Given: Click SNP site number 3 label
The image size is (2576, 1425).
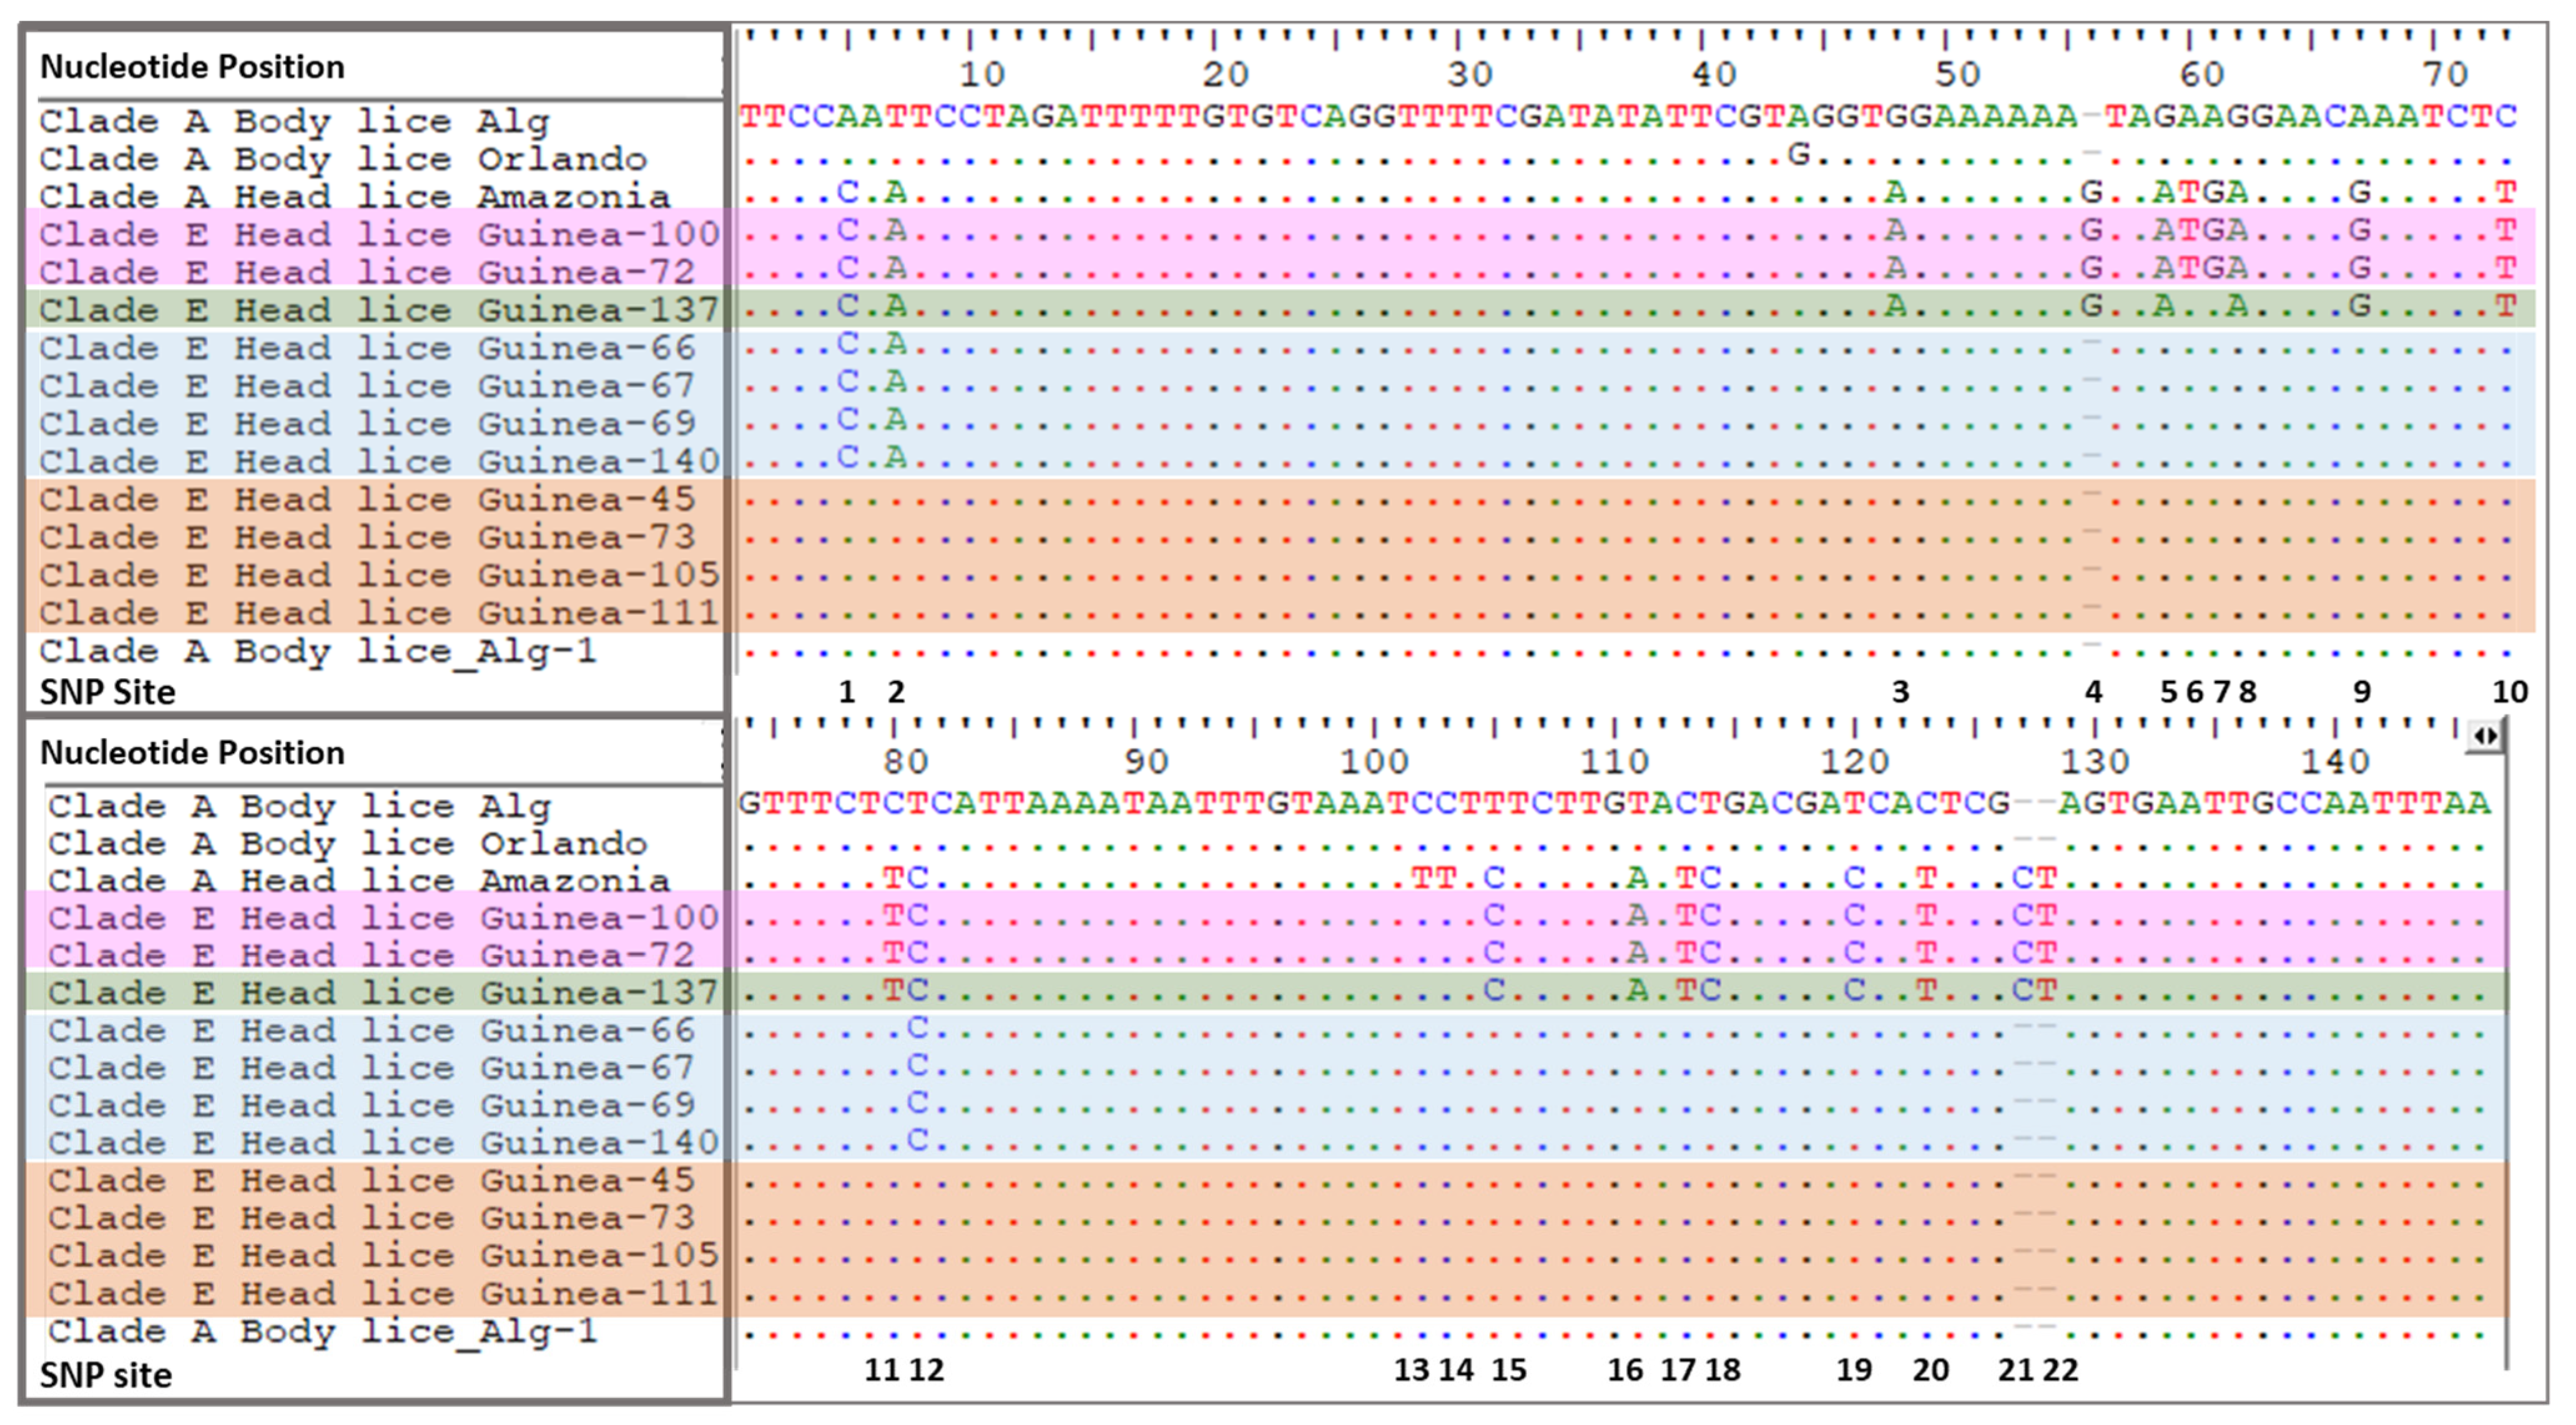Looking at the screenshot, I should coord(1900,691).
